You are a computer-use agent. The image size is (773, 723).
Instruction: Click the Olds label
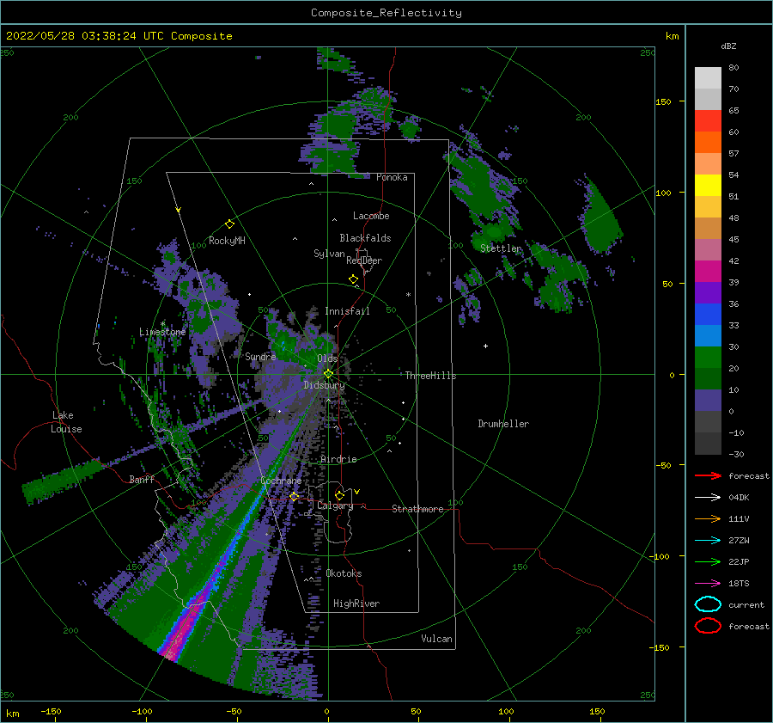(327, 358)
